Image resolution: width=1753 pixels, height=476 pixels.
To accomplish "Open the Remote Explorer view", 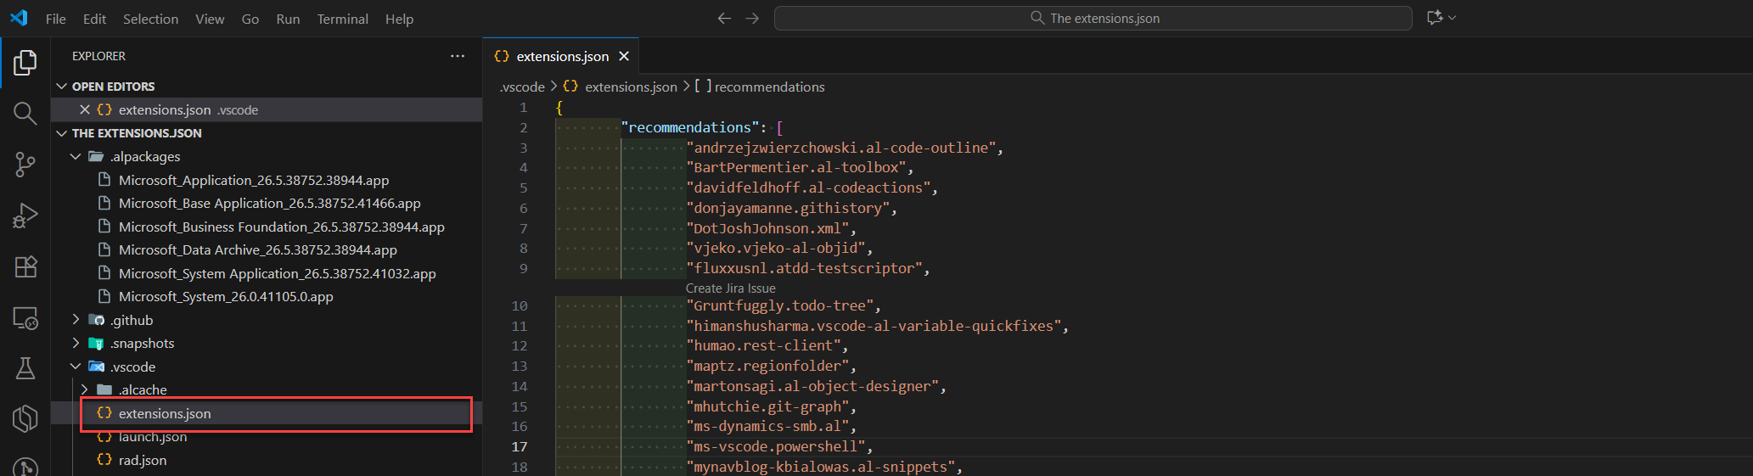I will pos(25,318).
